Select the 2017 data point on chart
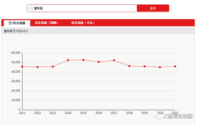This screenshot has height=125, width=199. coord(114,60)
